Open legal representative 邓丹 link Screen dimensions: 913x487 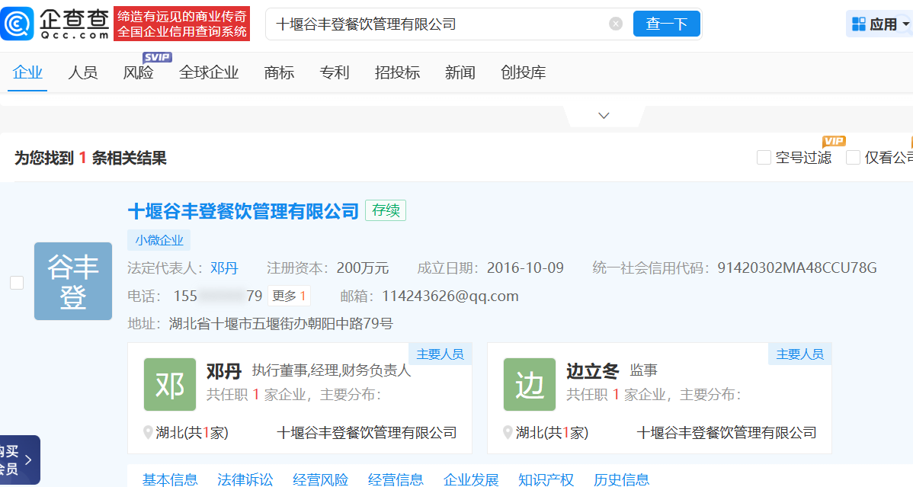pyautogui.click(x=224, y=268)
